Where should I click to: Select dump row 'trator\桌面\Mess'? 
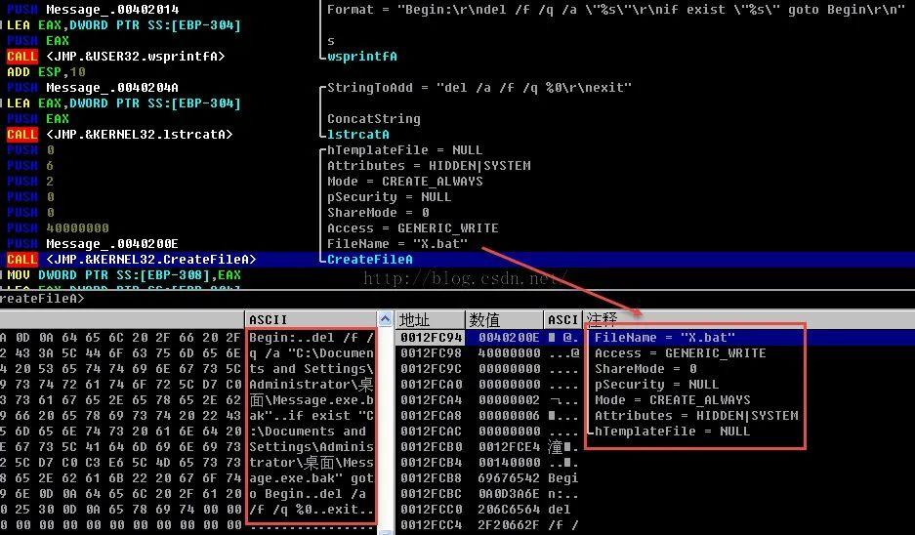pos(312,463)
